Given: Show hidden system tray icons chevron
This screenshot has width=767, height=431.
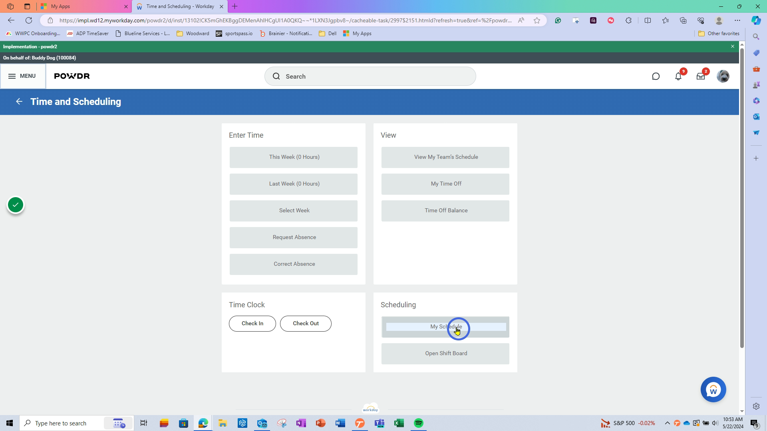Looking at the screenshot, I should click(667, 423).
